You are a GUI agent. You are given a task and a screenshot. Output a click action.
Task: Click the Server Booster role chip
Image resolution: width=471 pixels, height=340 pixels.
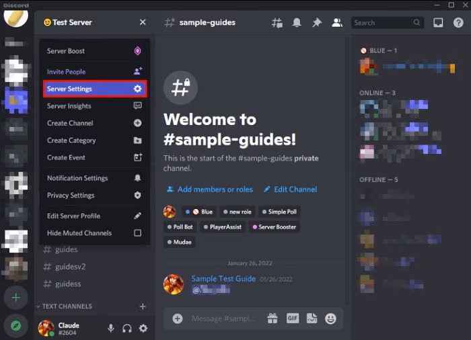click(x=275, y=227)
